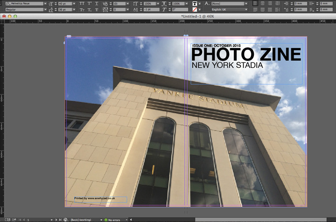Toggle the Strikethrough formatting button
This screenshot has width=336, height=222.
tap(97, 10)
